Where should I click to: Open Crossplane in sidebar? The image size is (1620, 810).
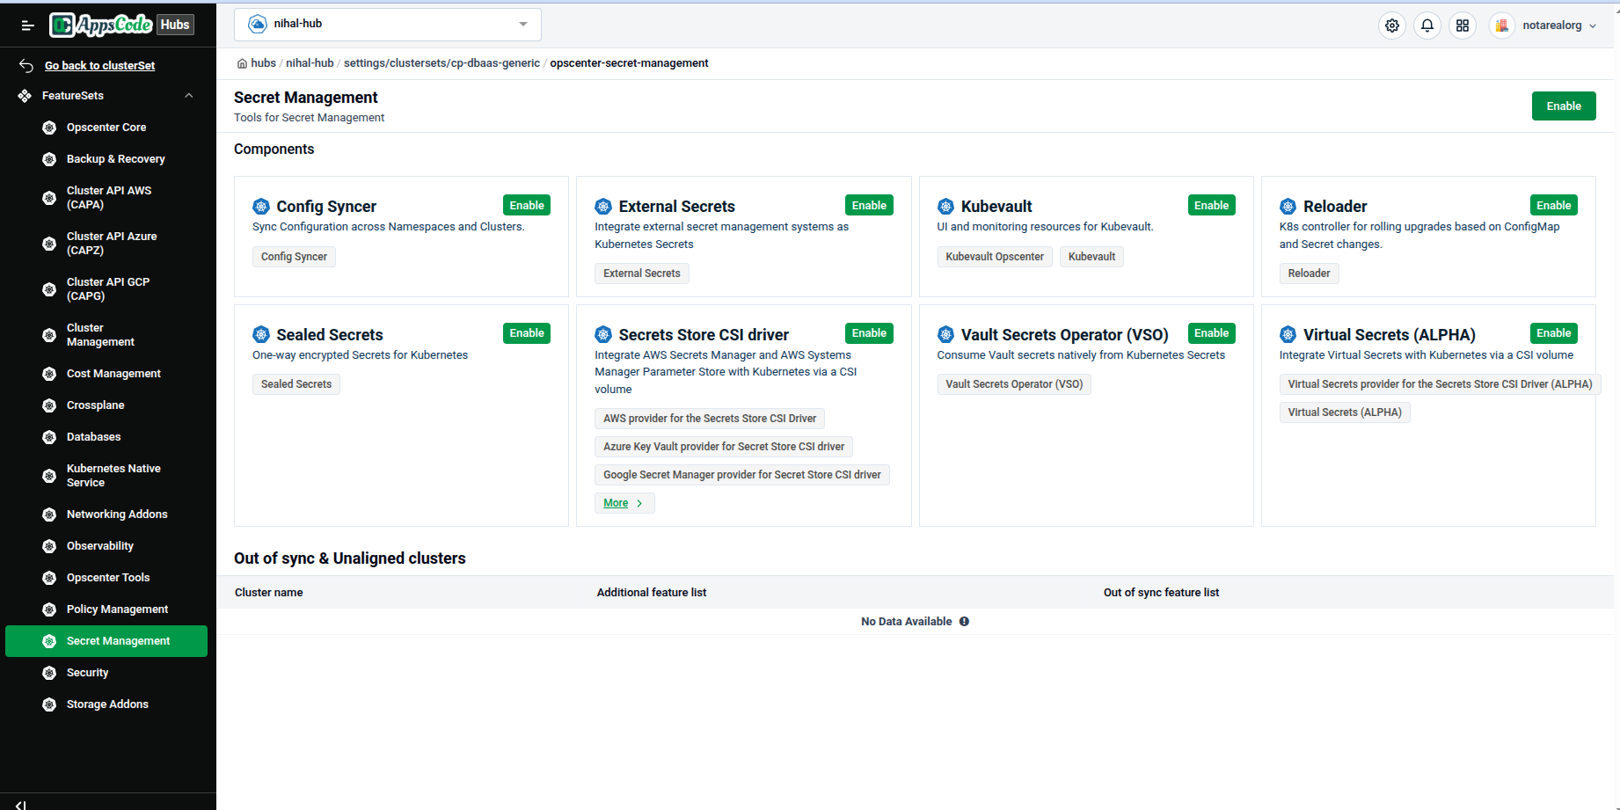coord(106,405)
